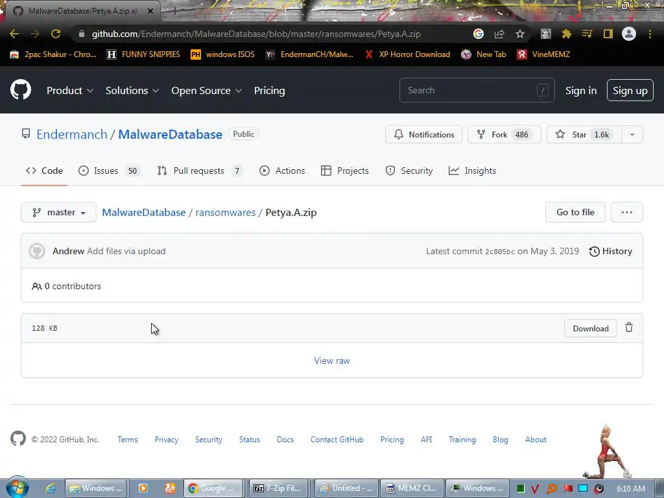Expand the Product menu
This screenshot has width=664, height=498.
coord(70,90)
